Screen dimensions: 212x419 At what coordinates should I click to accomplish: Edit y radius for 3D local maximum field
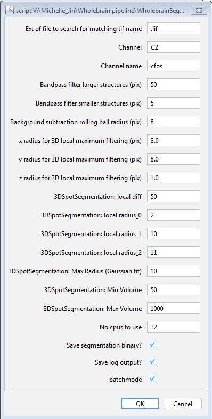pyautogui.click(x=174, y=159)
